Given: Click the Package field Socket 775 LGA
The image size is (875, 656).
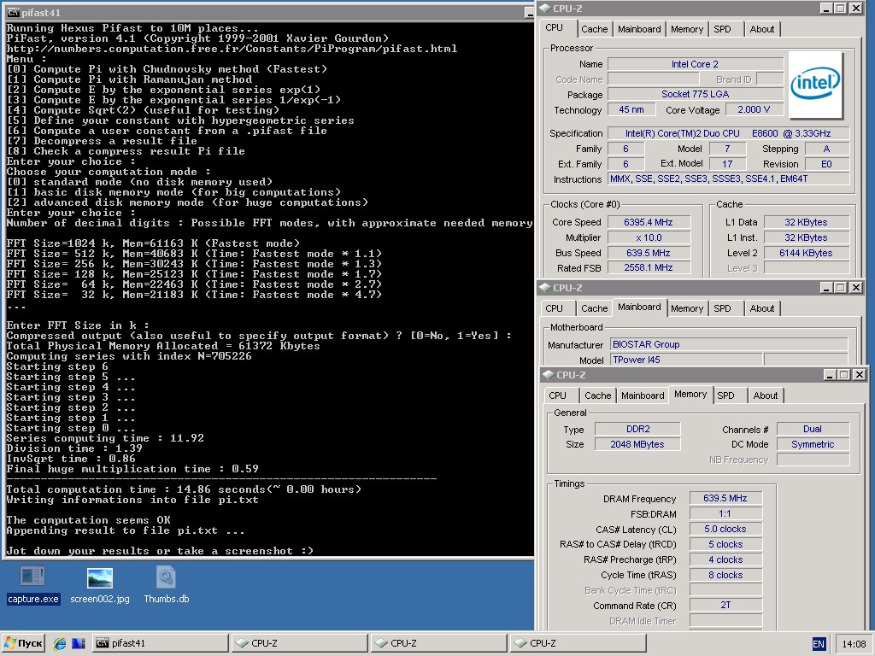Looking at the screenshot, I should pyautogui.click(x=695, y=94).
